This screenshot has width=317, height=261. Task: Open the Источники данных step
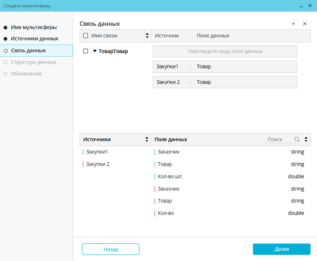pos(34,39)
